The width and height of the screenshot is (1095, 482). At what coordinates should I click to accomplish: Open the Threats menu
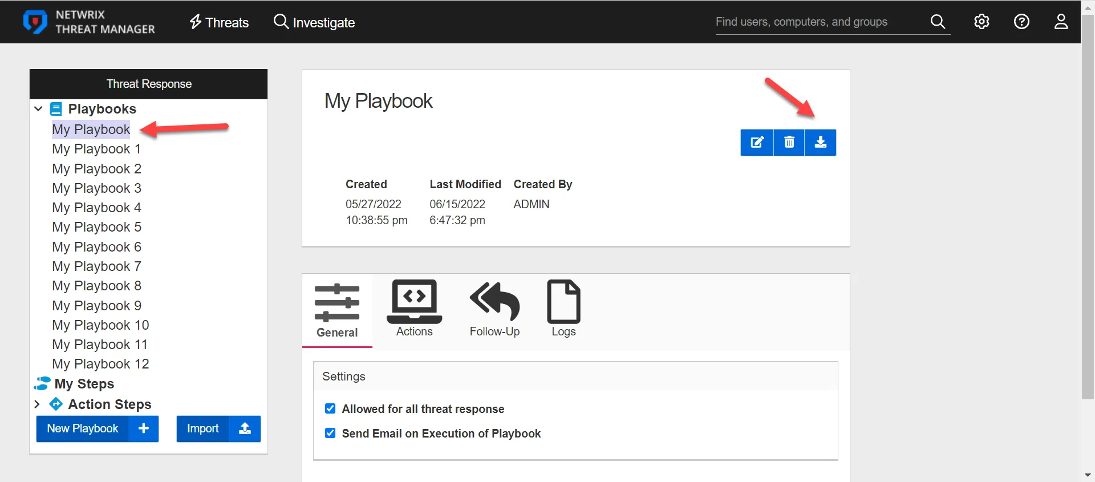219,22
